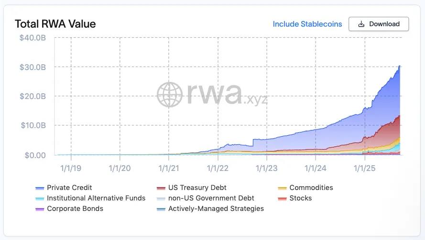Viewport: 425px width, 240px height.
Task: Click the Download button
Action: click(x=379, y=24)
